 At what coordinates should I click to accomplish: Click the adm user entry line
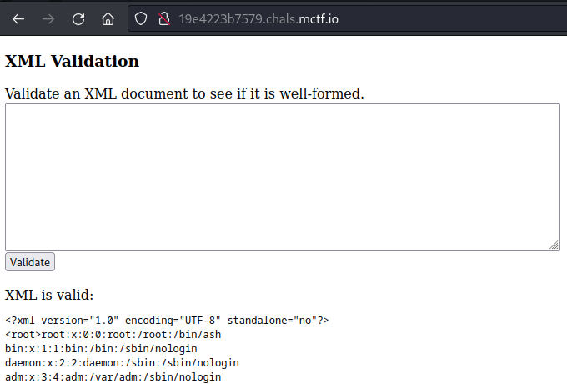(113, 377)
